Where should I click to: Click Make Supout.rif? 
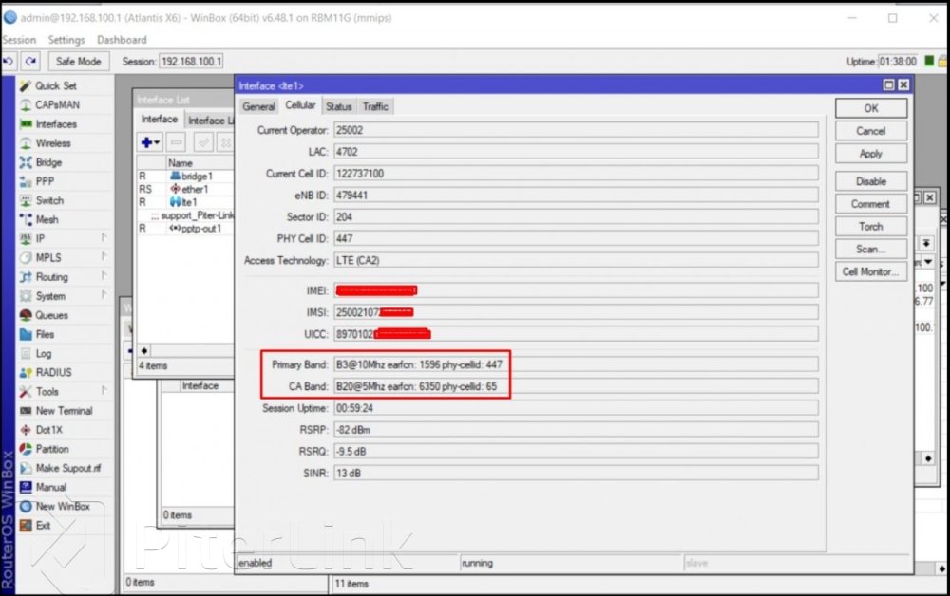[x=67, y=468]
